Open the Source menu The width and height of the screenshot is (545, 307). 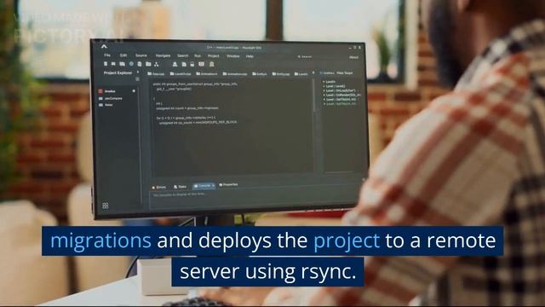[141, 55]
